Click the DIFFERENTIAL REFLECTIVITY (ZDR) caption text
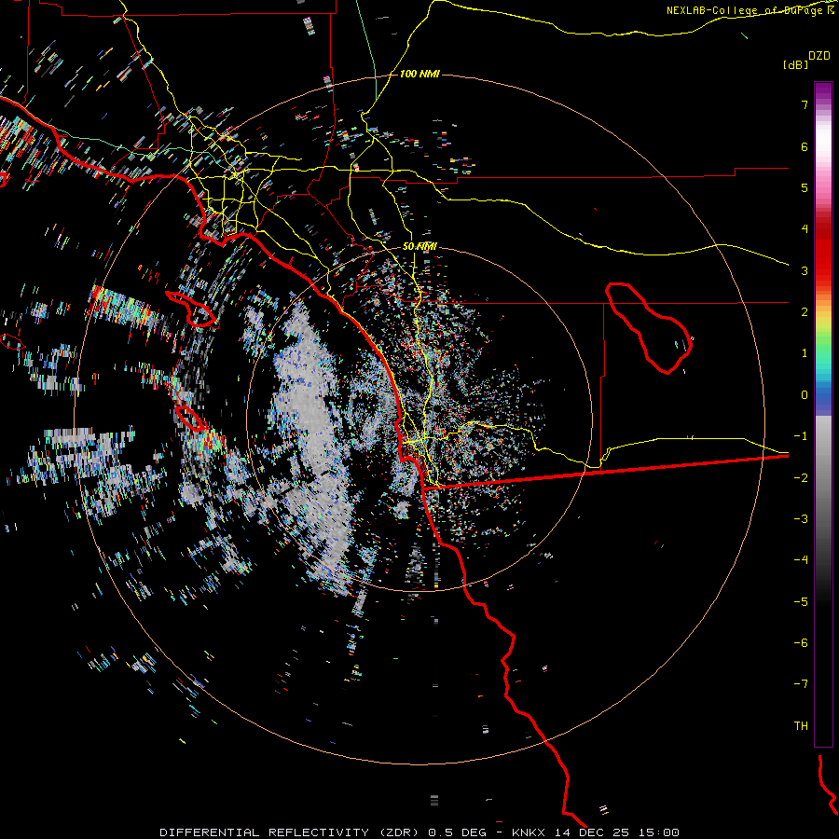The width and height of the screenshot is (839, 839). [x=289, y=832]
